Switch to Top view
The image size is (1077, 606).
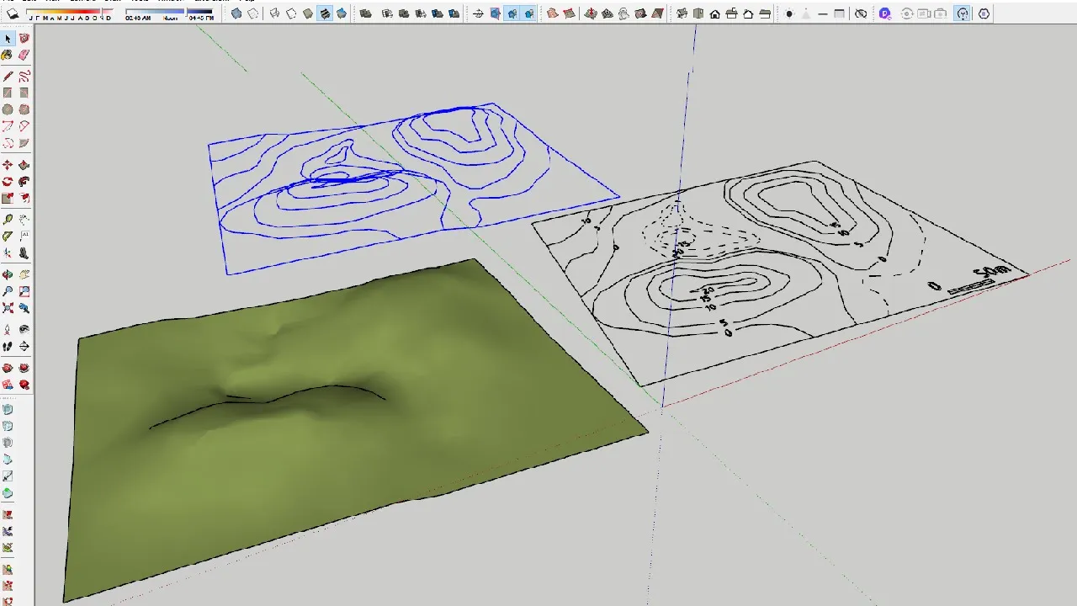pyautogui.click(x=698, y=13)
